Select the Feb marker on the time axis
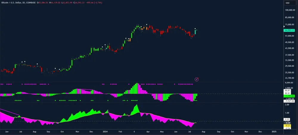This screenshot has width=298, height=135. [x=120, y=131]
